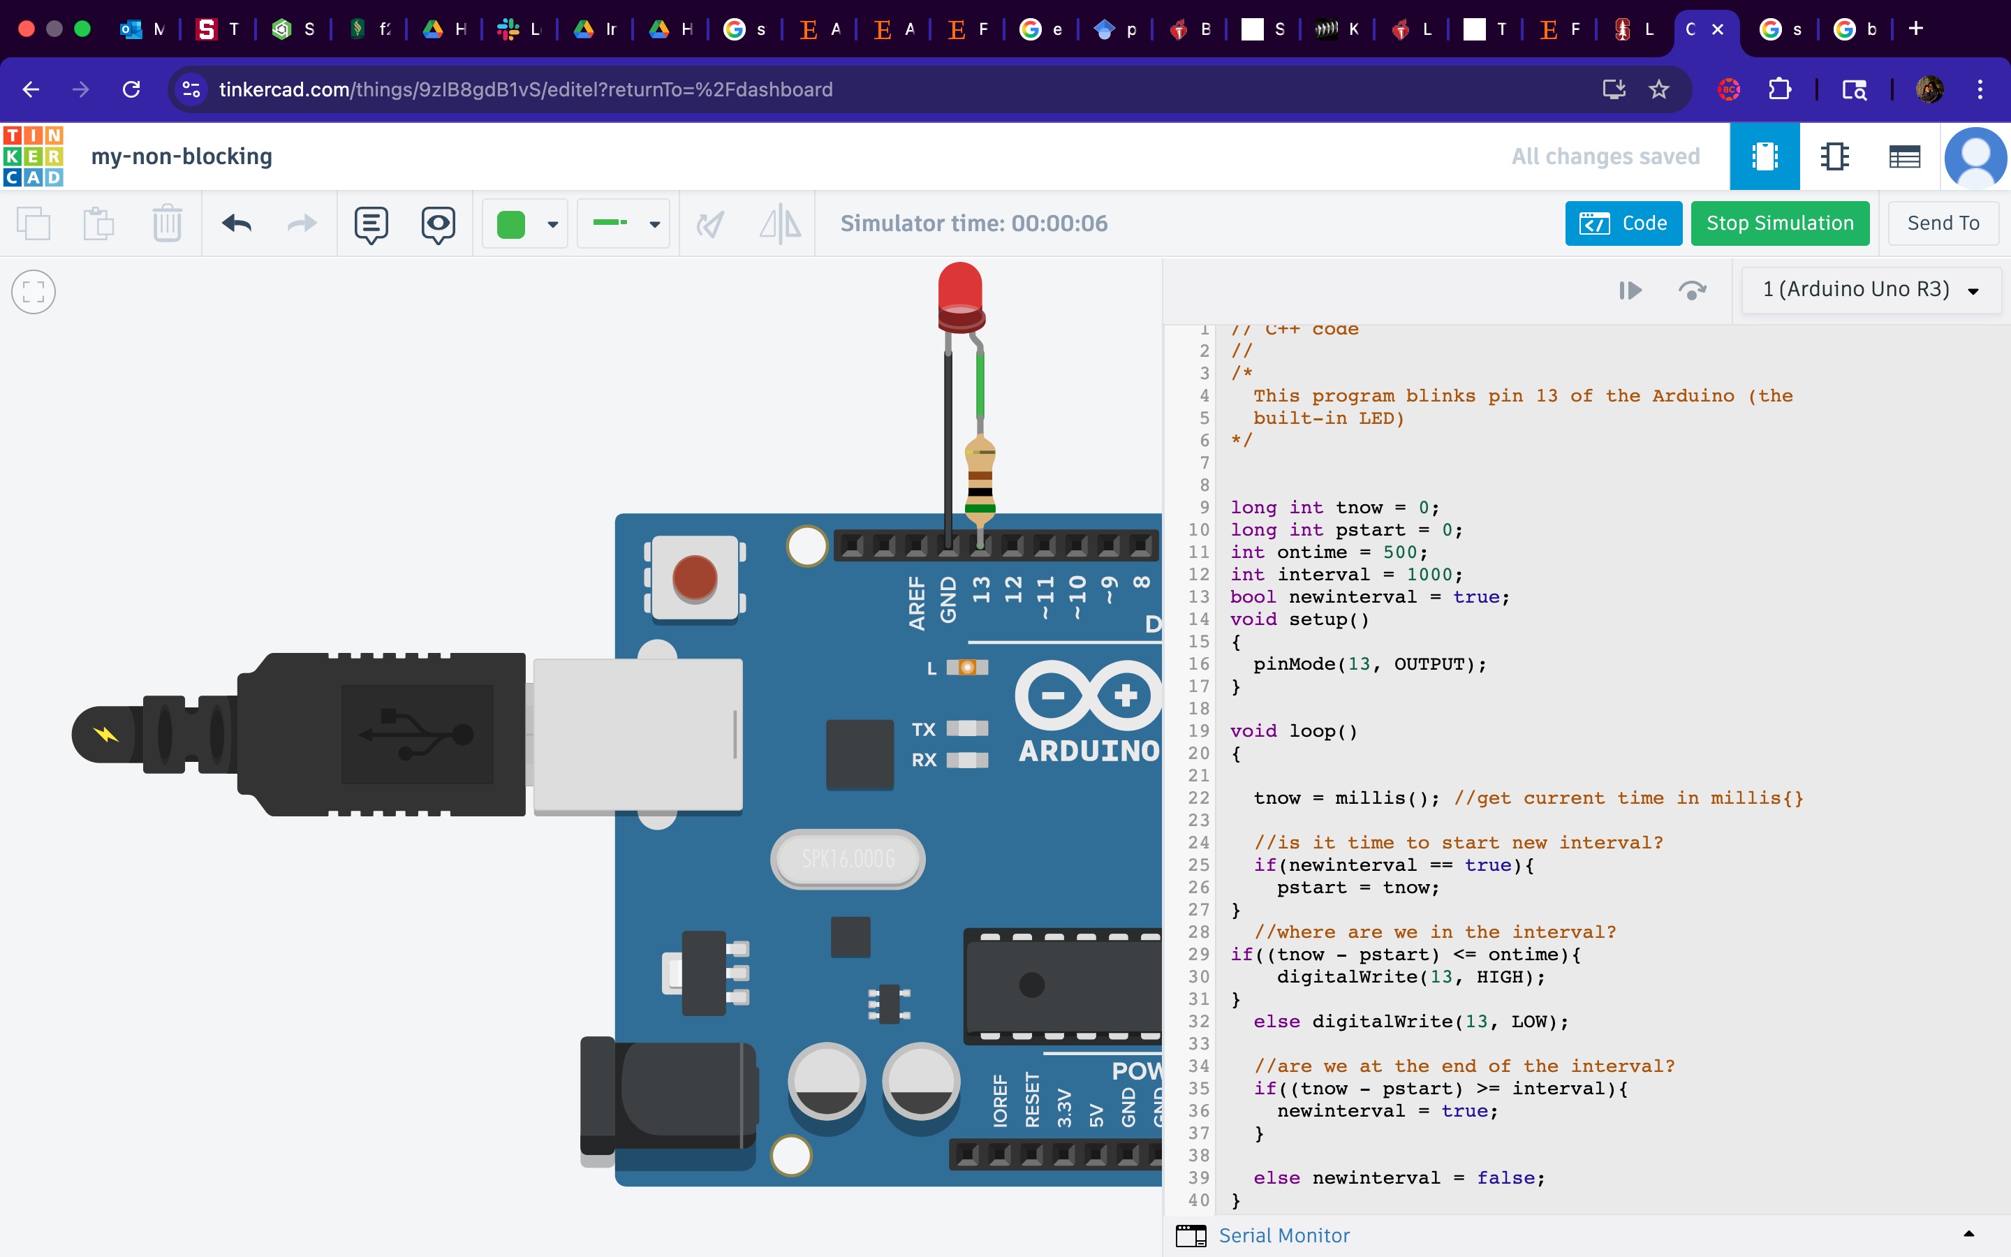This screenshot has height=1257, width=2011.
Task: Switch to circuit view icon
Action: pyautogui.click(x=1765, y=156)
